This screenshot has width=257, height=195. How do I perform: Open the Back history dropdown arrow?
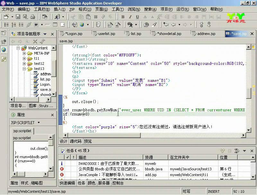pos(179,25)
